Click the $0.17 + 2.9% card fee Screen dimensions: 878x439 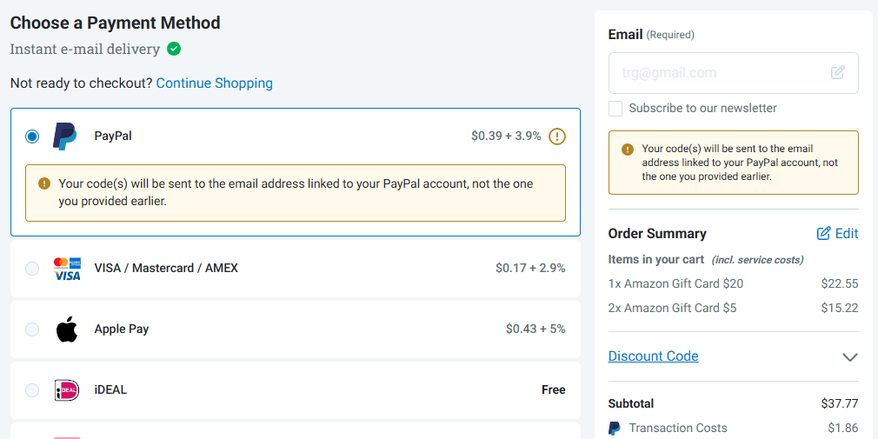[530, 269]
